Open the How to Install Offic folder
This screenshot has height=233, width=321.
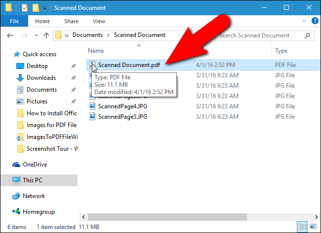[x=52, y=113]
